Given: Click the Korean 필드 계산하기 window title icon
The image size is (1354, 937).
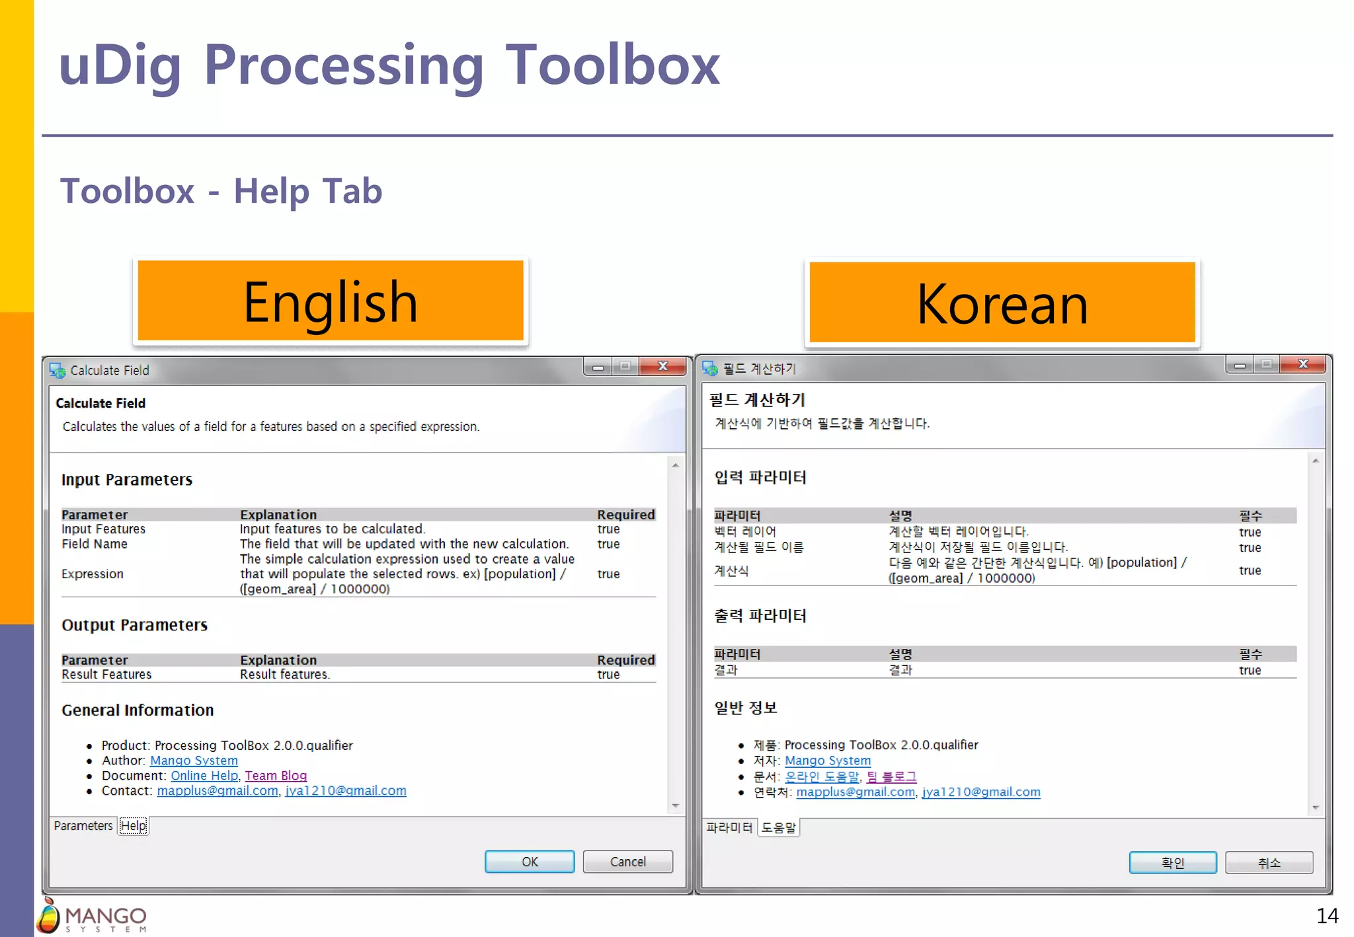Looking at the screenshot, I should coord(710,369).
